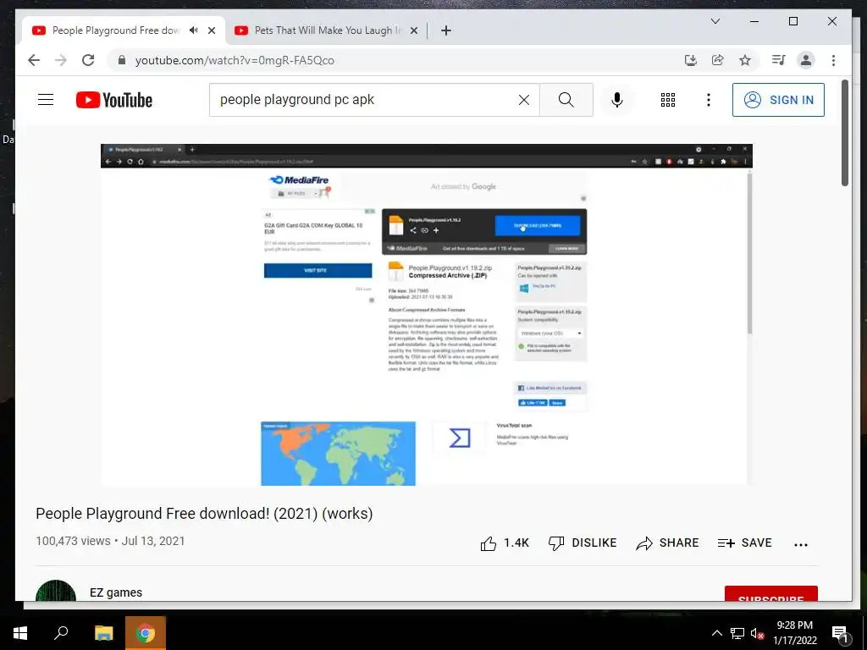SAVE the video to playlist
The width and height of the screenshot is (867, 650).
(x=744, y=543)
